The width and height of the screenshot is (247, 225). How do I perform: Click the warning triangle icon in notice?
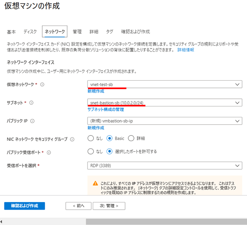click(x=95, y=183)
